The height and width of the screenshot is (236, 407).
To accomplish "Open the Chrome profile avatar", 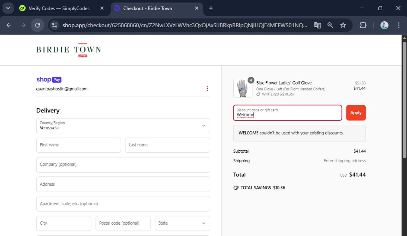I will [x=384, y=25].
